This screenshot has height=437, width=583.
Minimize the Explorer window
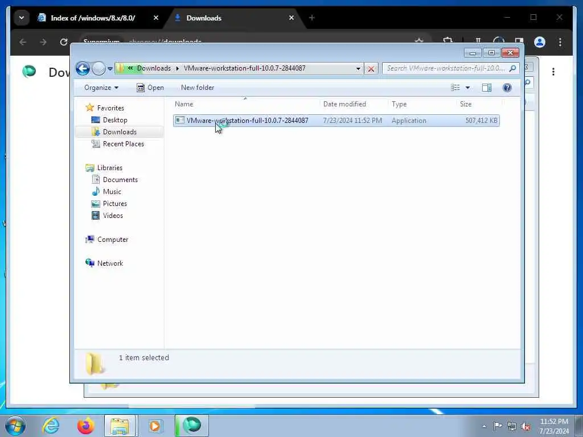[x=473, y=53]
